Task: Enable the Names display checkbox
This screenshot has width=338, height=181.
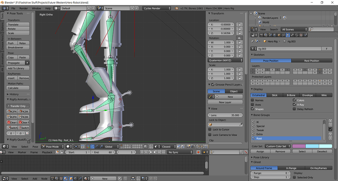Action: [x=253, y=100]
